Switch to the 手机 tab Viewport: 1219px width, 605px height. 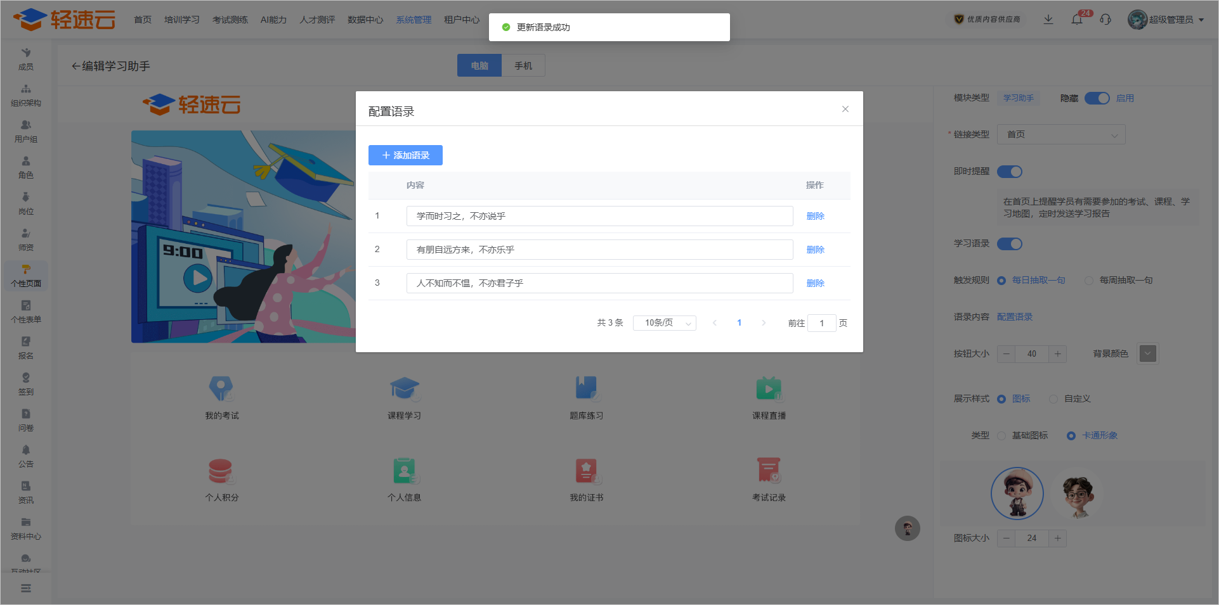click(523, 66)
